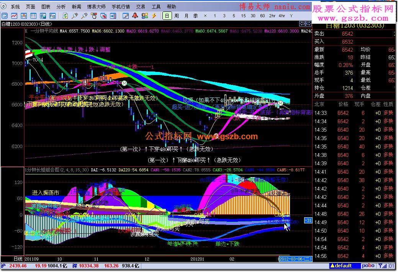Open the 帮助 menu
The height and width of the screenshot is (272, 398).
click(x=171, y=7)
